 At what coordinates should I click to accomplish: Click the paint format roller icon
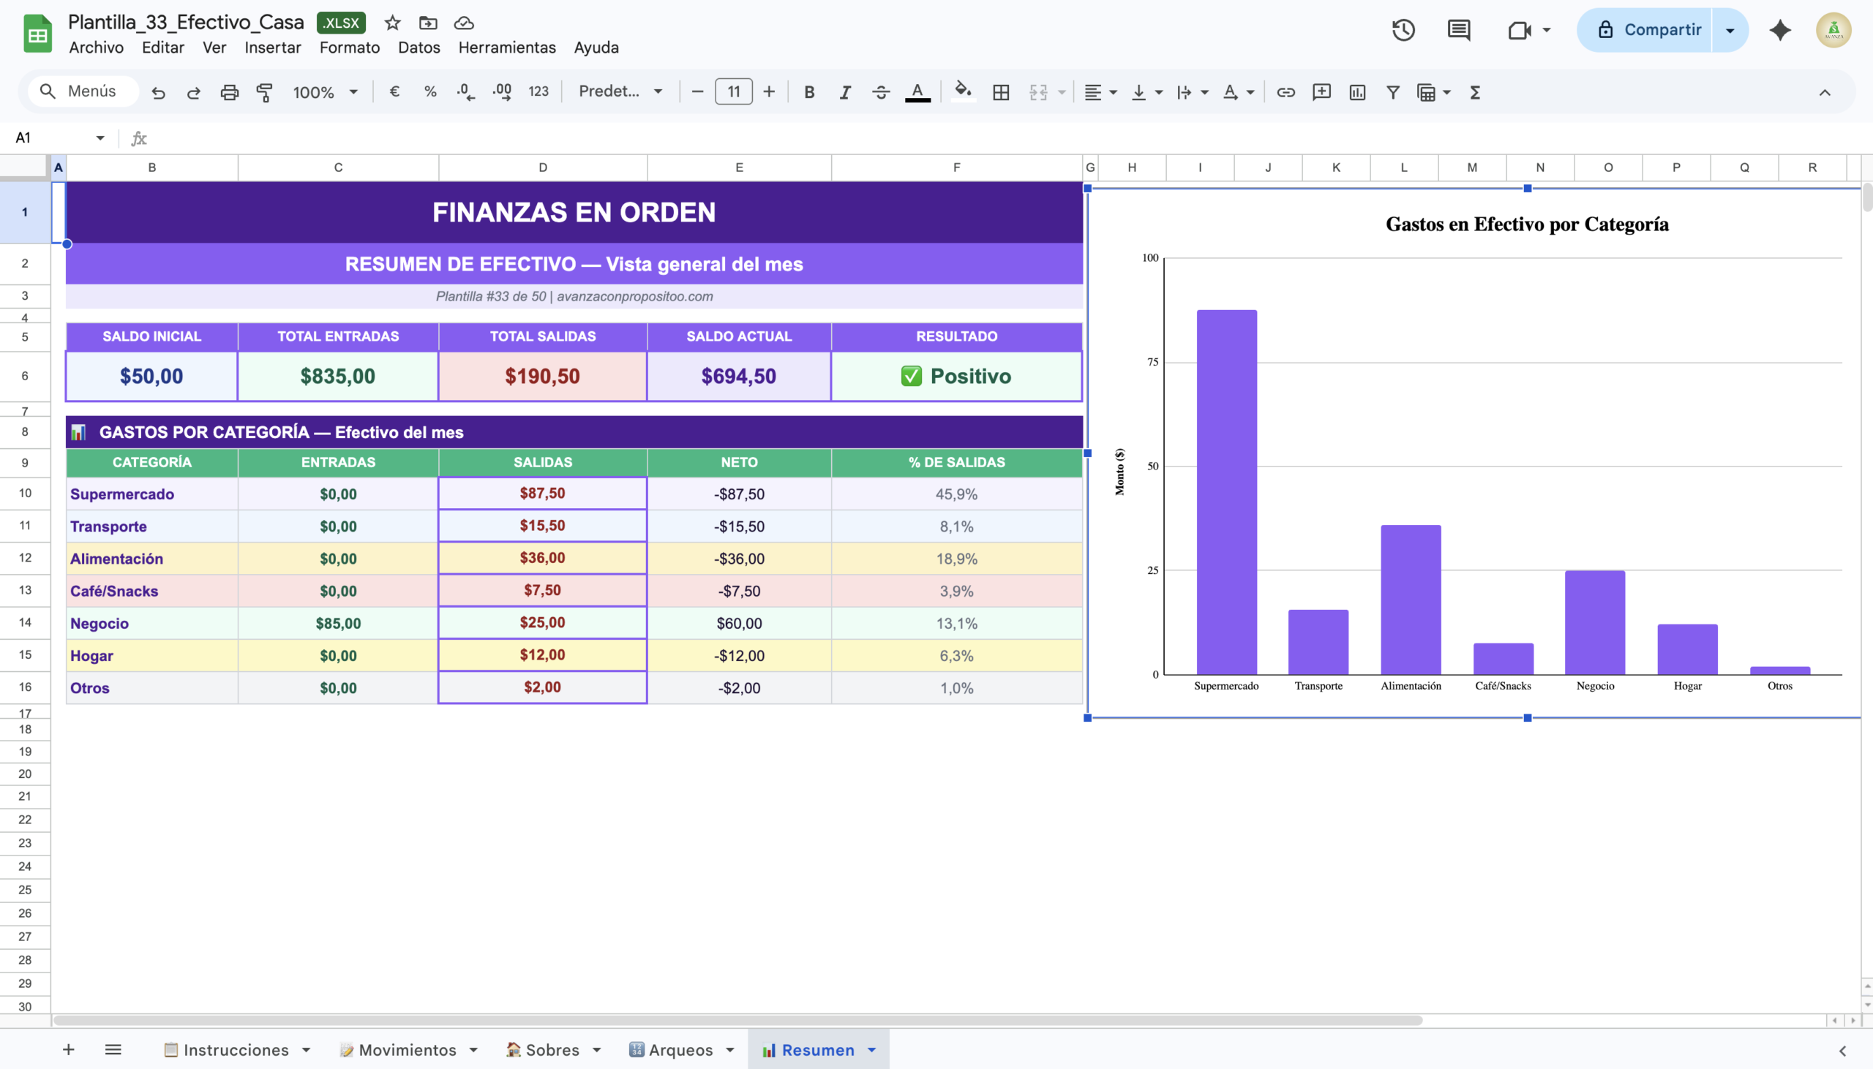[264, 92]
